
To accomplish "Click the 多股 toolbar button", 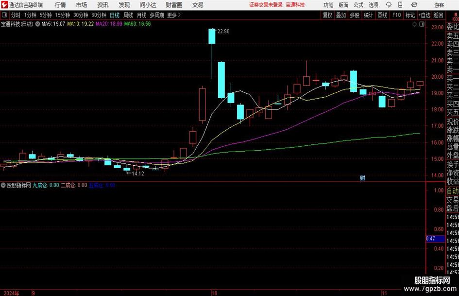I will pos(355,15).
